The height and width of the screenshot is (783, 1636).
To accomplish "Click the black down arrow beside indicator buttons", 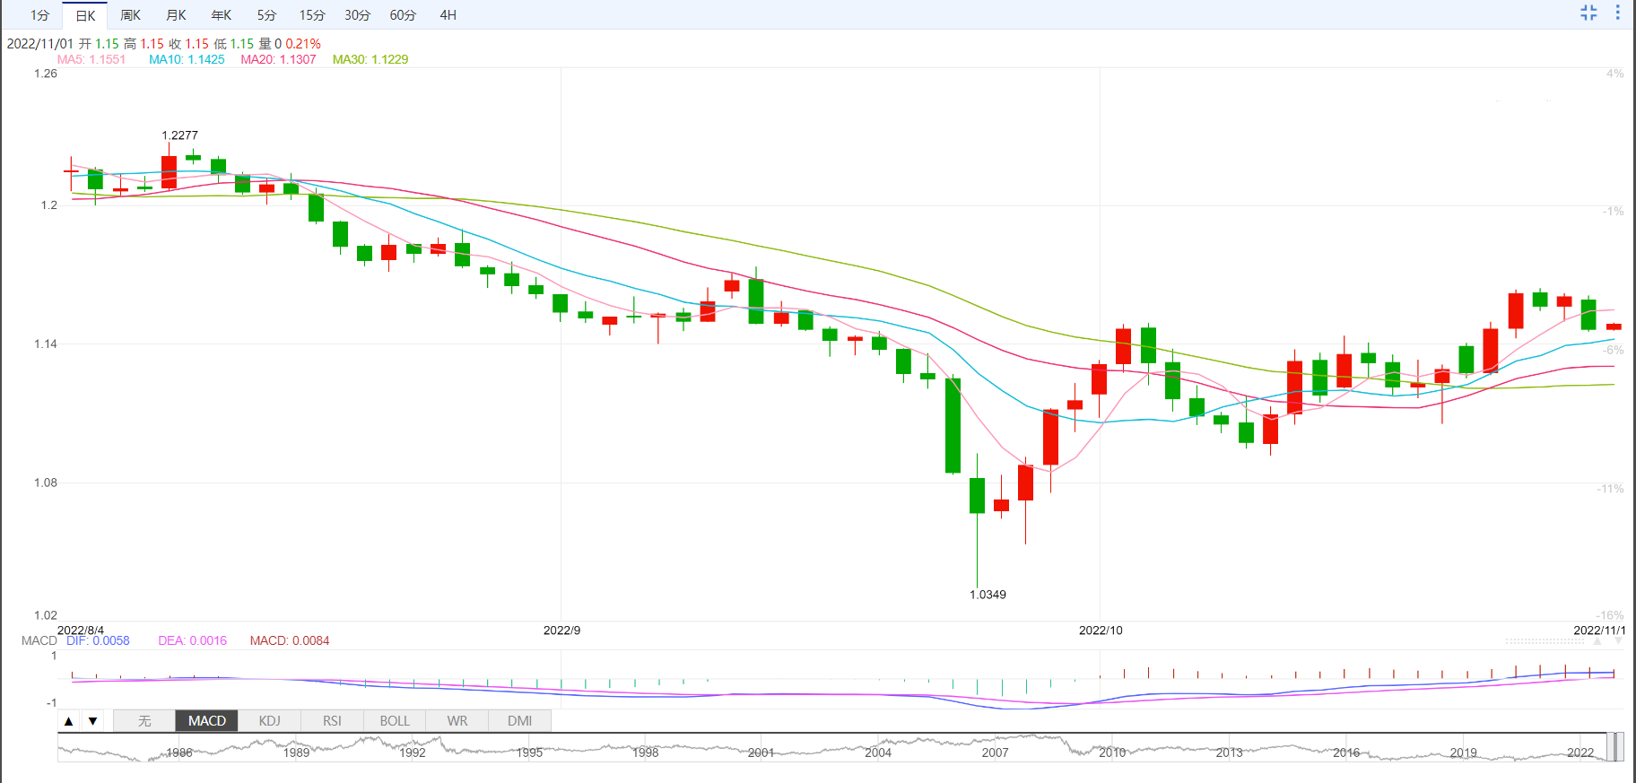I will 92,721.
